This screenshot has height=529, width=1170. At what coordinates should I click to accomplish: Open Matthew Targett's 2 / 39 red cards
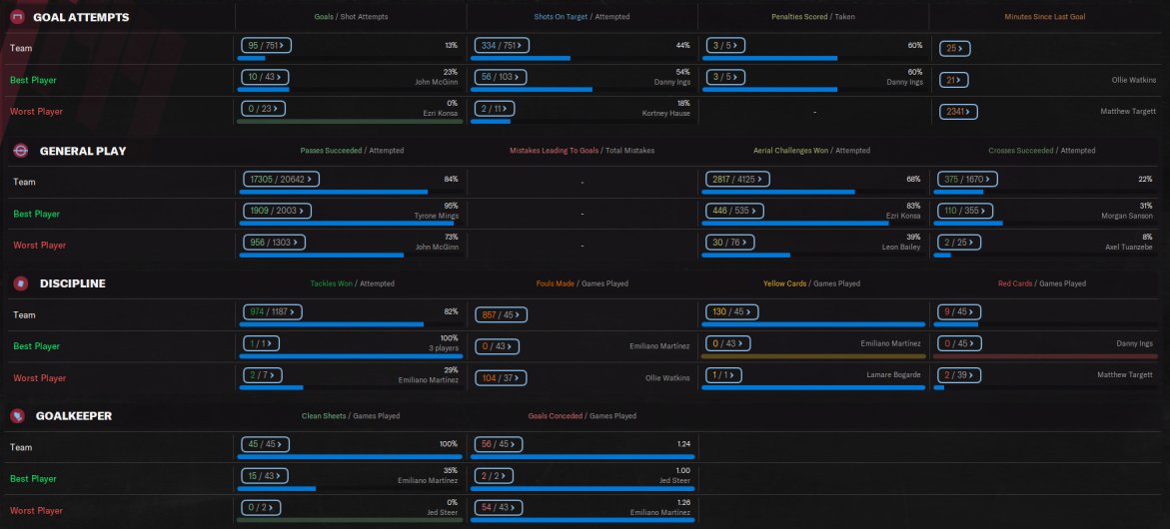pos(959,374)
